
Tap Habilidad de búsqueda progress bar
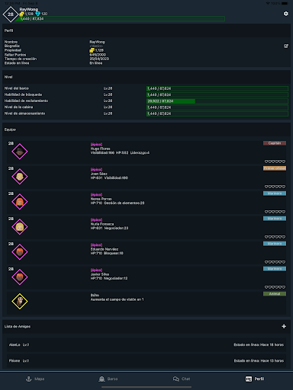tap(217, 94)
